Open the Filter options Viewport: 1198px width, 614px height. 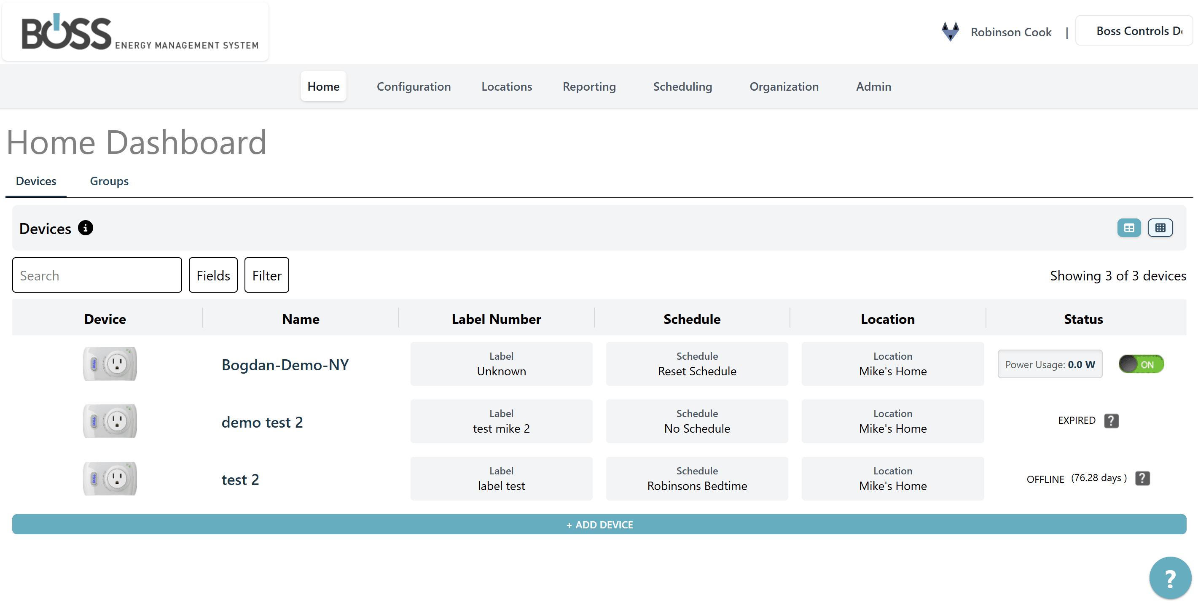pos(266,275)
